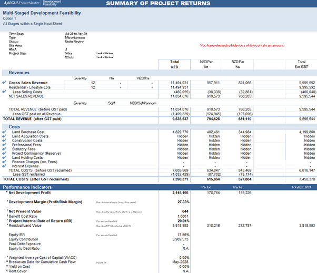This screenshot has height=273, width=317.
Task: Select the NZD Per lot column header
Action: [206, 64]
